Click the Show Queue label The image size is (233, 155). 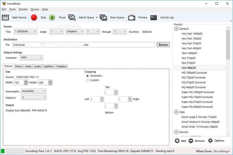click(117, 17)
